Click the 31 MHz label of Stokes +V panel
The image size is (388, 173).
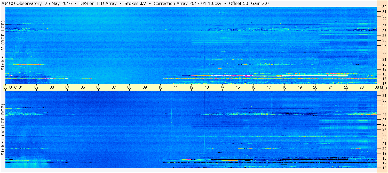click(x=384, y=96)
